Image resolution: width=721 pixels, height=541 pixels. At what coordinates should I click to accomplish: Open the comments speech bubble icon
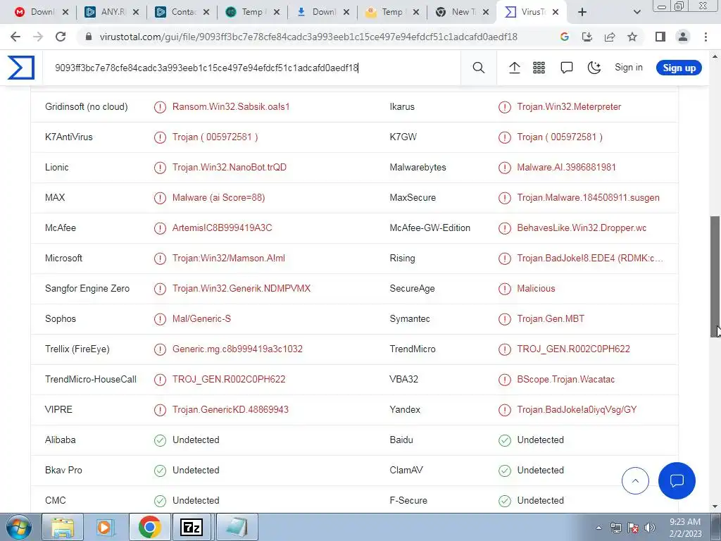(567, 68)
